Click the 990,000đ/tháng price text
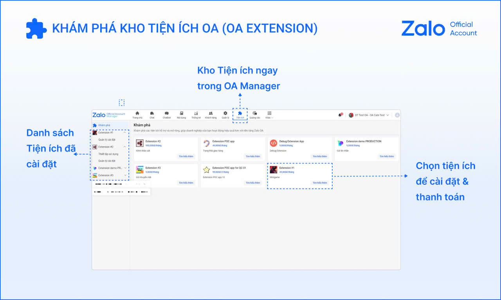This screenshot has width=501, height=300. pyautogui.click(x=153, y=145)
